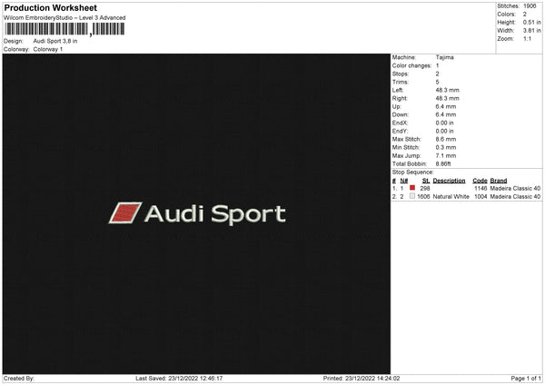This screenshot has width=545, height=385.
Task: Click the 'Right:' label
Action: 400,98
